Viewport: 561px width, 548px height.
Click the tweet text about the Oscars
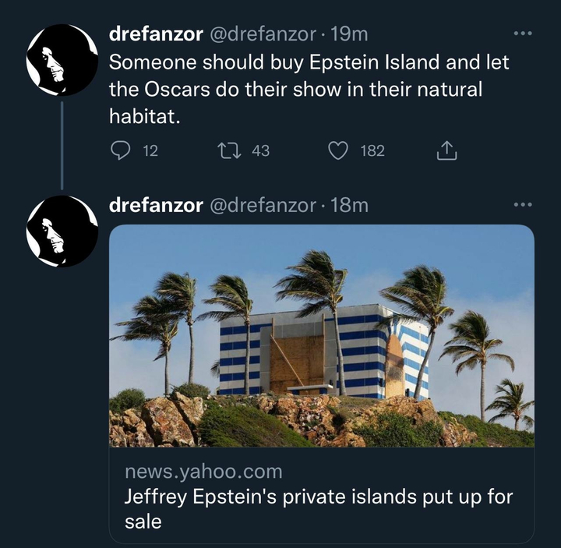(x=309, y=89)
